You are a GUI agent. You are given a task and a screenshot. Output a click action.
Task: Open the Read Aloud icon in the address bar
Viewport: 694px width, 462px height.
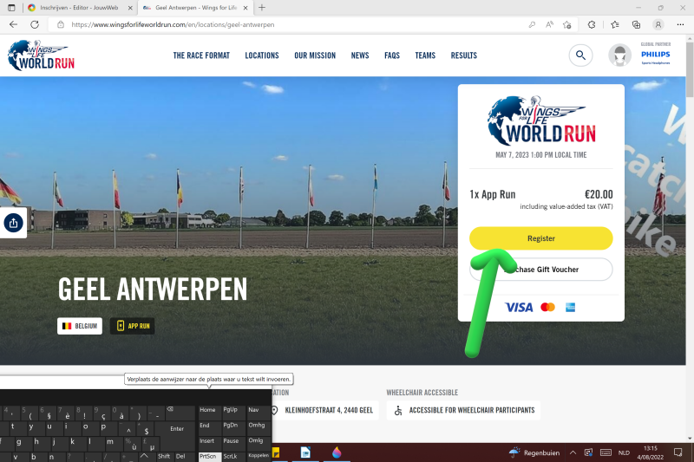(549, 25)
